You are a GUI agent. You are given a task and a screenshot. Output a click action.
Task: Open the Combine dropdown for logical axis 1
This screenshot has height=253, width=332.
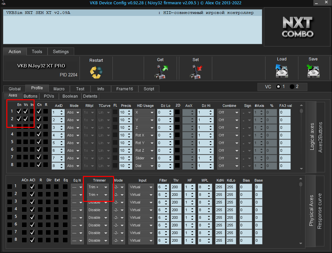(229, 113)
